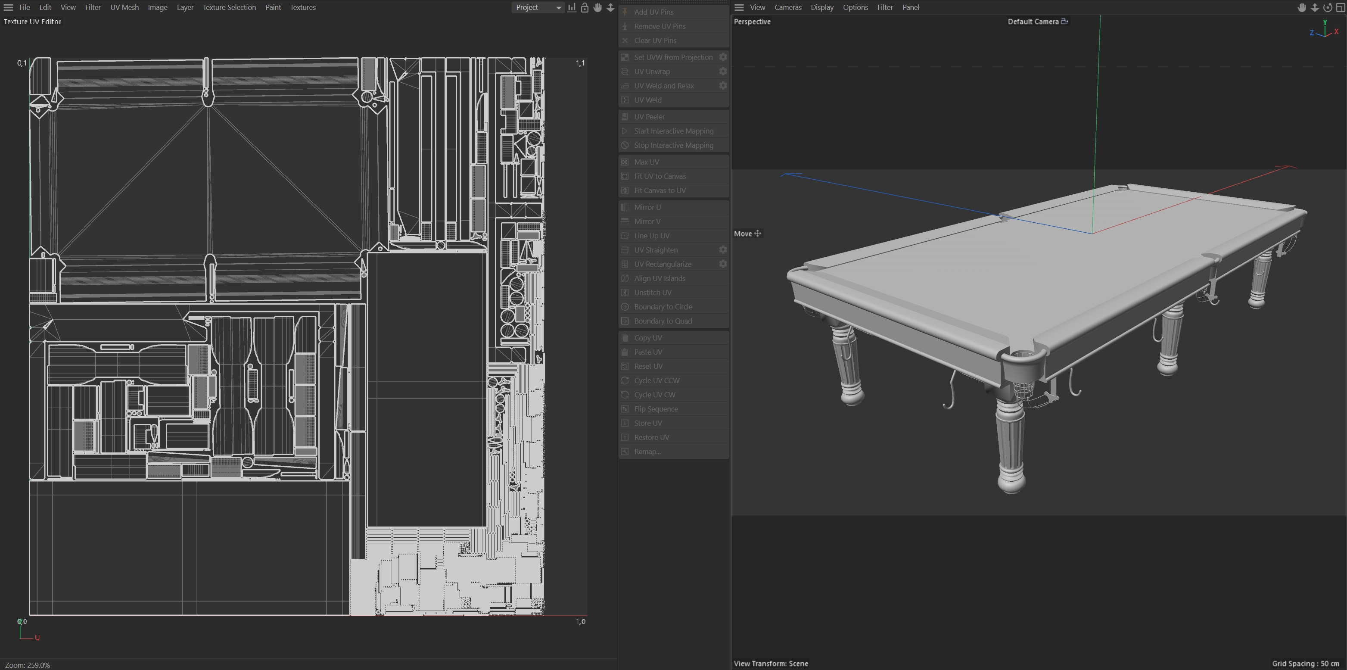Click the Boundary to Circle command

(663, 306)
